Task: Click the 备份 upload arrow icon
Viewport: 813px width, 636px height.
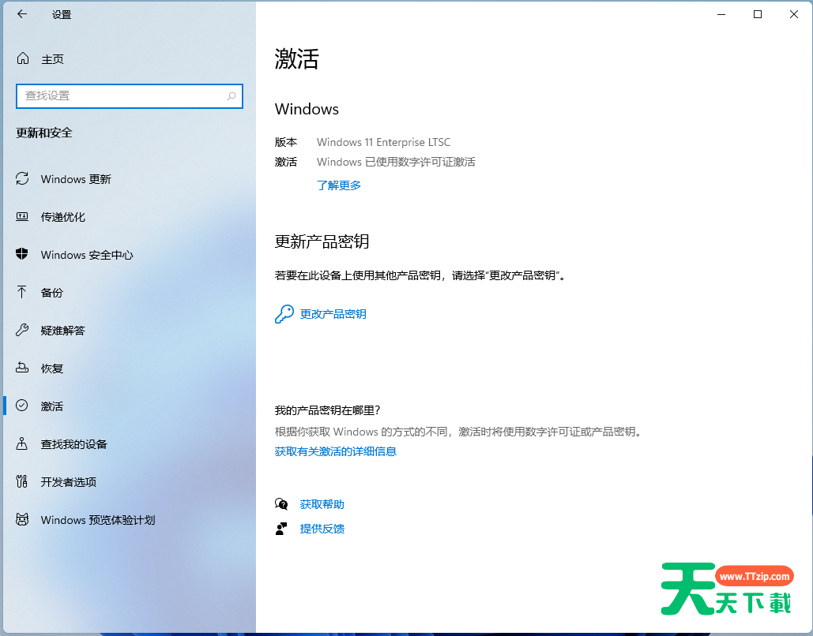Action: [22, 292]
